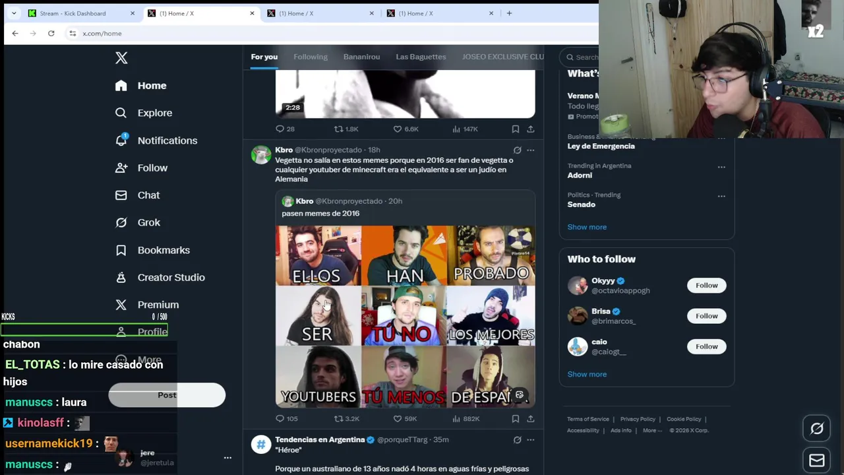Open account menu dots beside jere
Viewport: 844px width, 475px height.
click(x=227, y=458)
